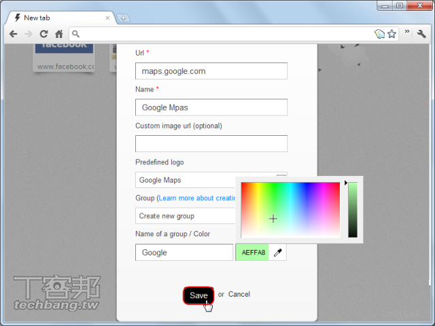Click the eyedropper color picker icon
The height and width of the screenshot is (326, 435).
pyautogui.click(x=277, y=253)
